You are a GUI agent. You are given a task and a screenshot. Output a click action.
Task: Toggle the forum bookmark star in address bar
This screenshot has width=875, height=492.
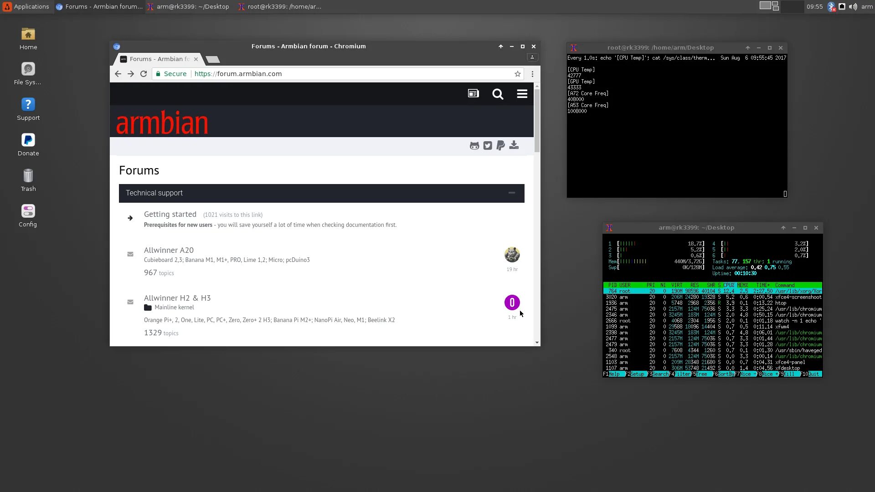click(517, 73)
